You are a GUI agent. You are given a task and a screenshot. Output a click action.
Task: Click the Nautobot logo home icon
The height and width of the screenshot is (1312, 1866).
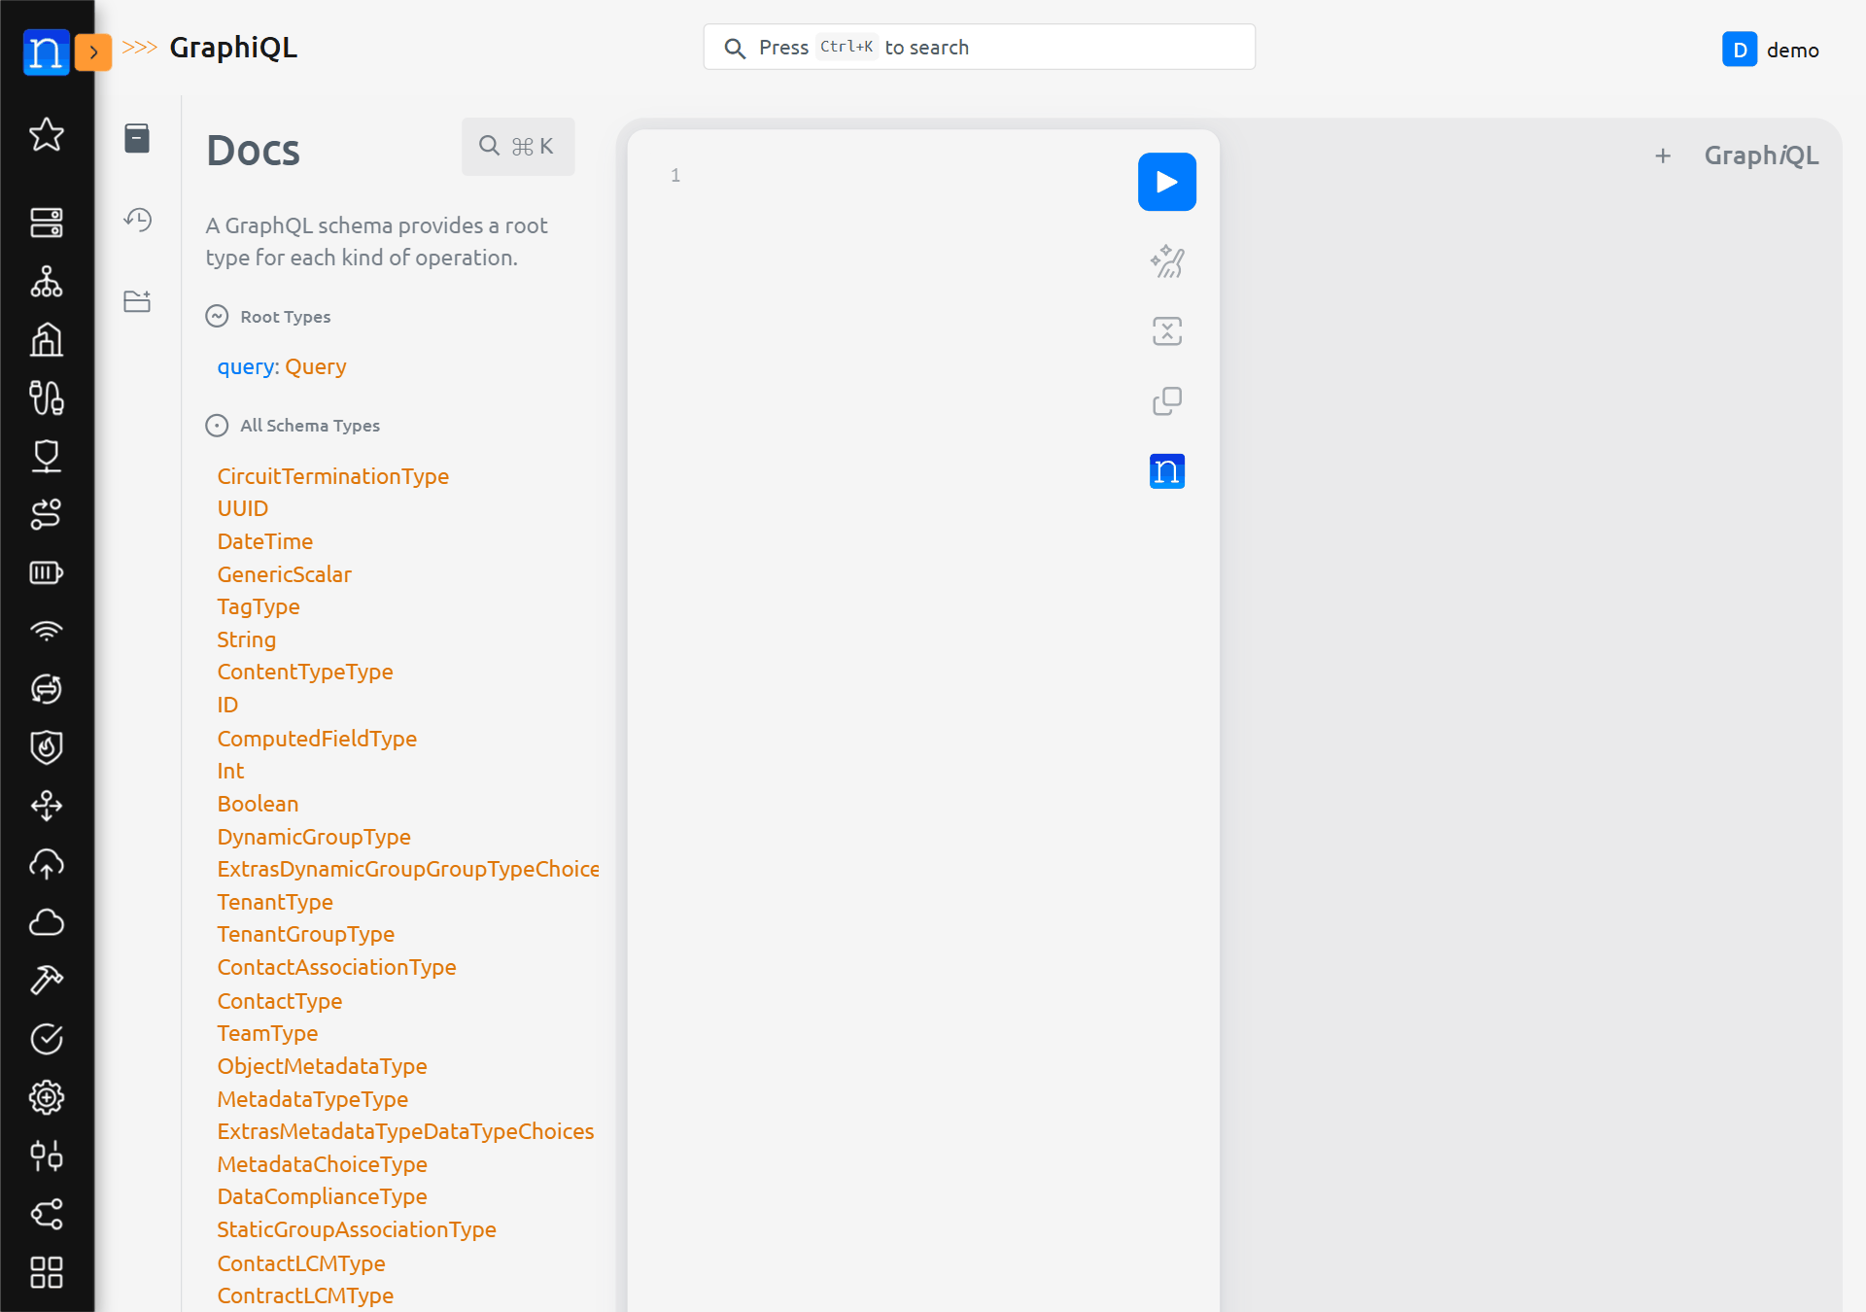pos(45,52)
